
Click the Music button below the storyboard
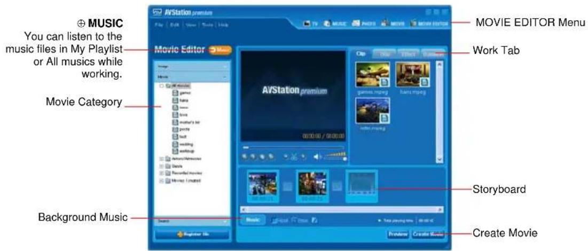pos(253,220)
